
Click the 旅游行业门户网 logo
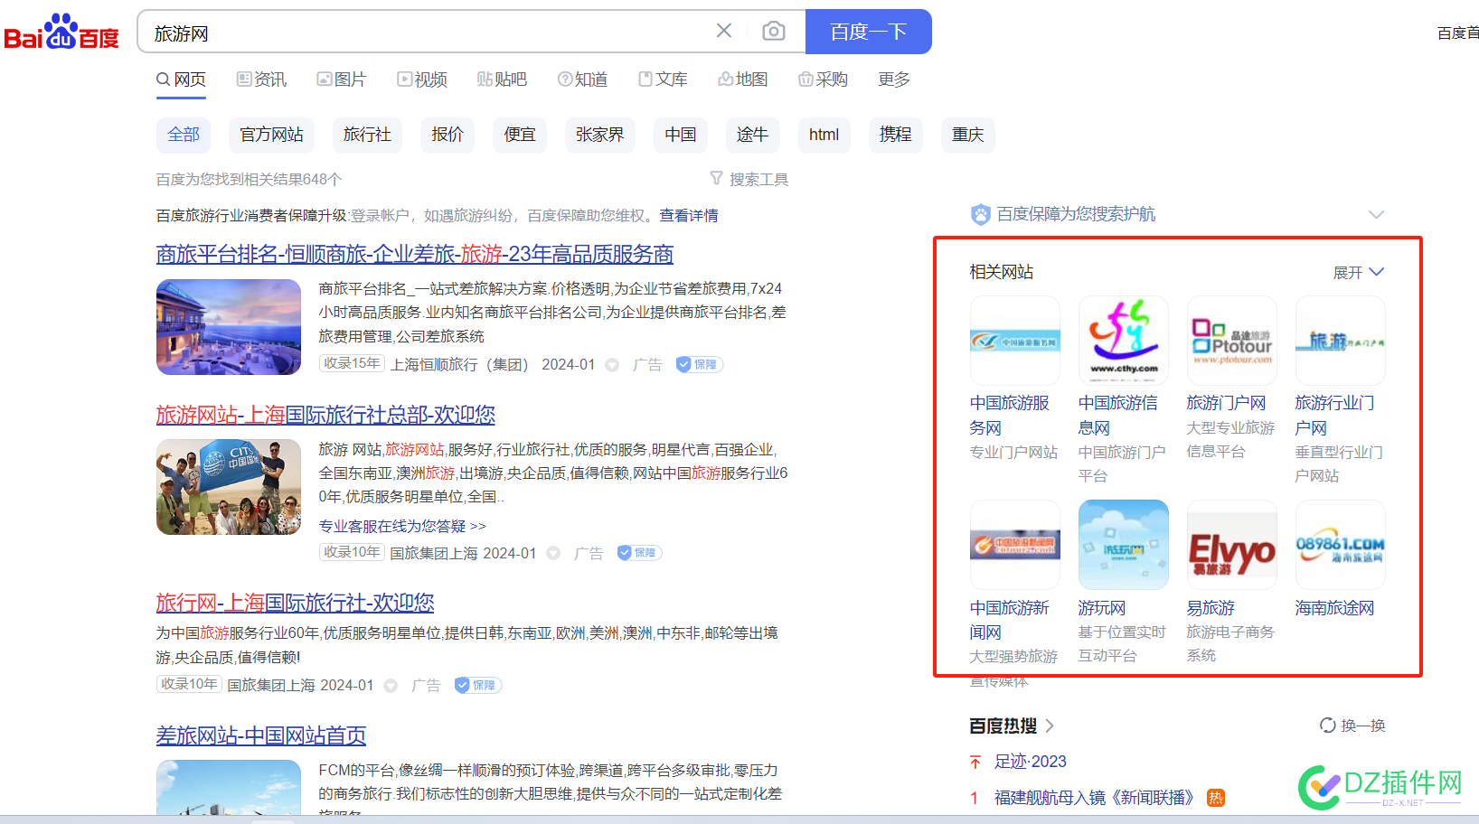coord(1341,341)
